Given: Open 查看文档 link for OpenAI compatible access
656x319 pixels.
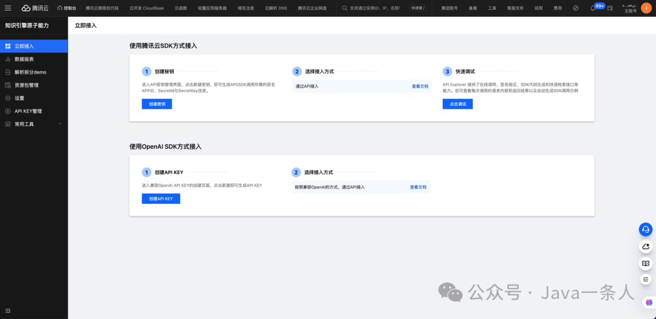Looking at the screenshot, I should [419, 187].
